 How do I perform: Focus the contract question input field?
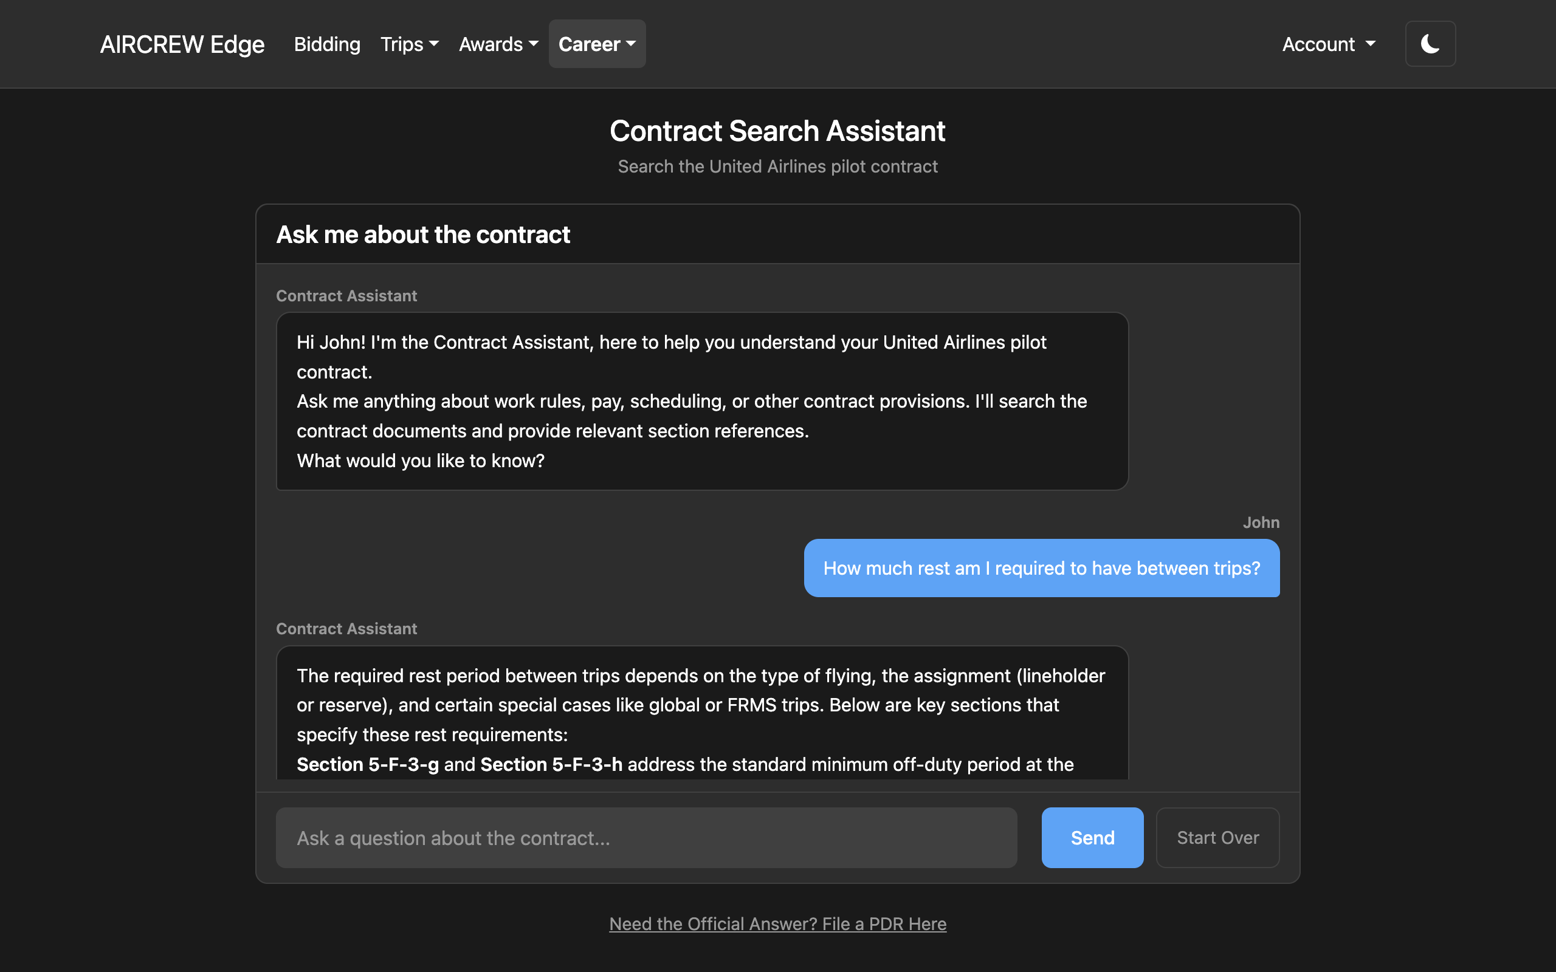(x=646, y=838)
